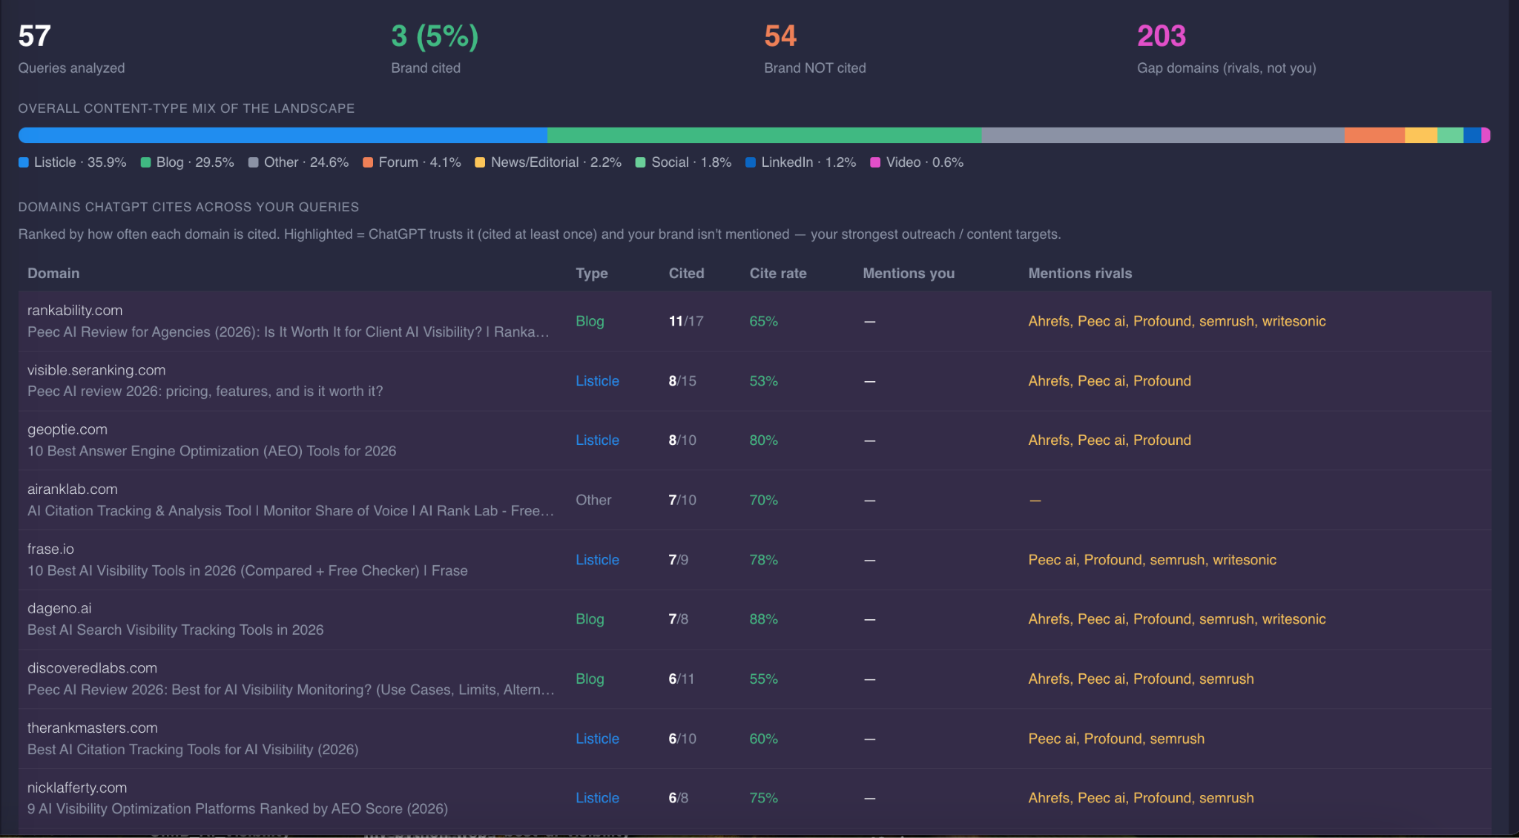The image size is (1519, 838).
Task: Click the News/Editorial legend swatch
Action: [480, 162]
